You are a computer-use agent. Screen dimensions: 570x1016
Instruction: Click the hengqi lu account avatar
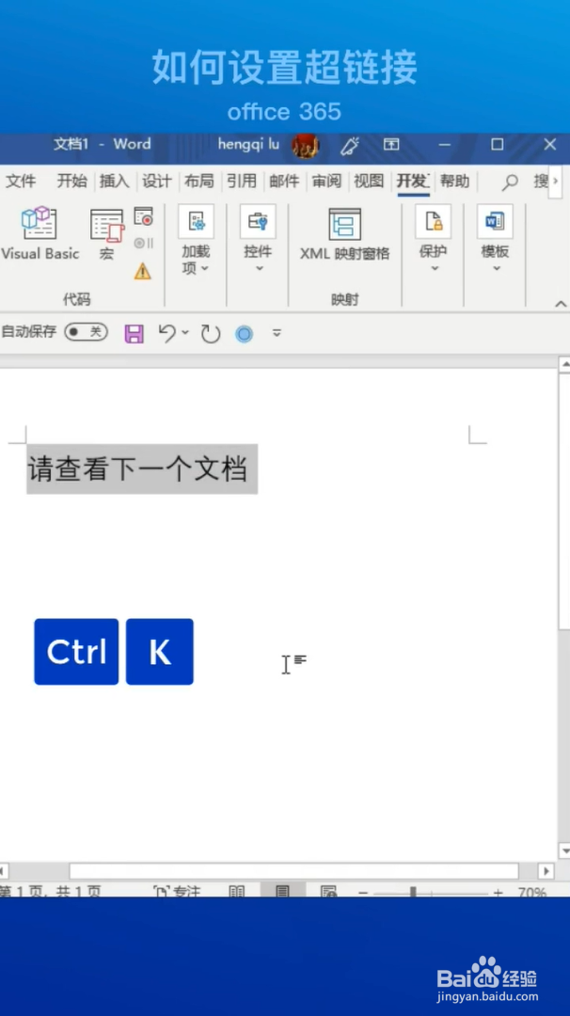point(305,146)
